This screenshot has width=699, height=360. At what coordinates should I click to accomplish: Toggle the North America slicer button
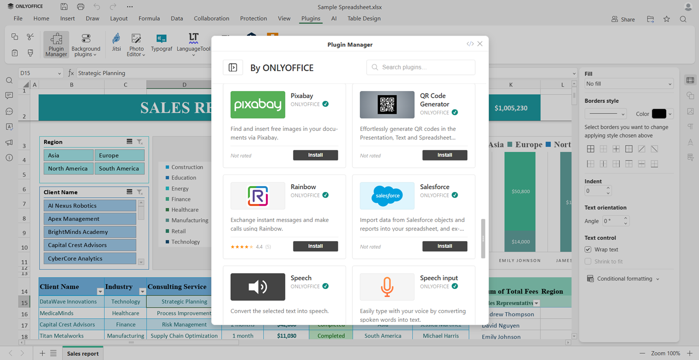click(68, 169)
